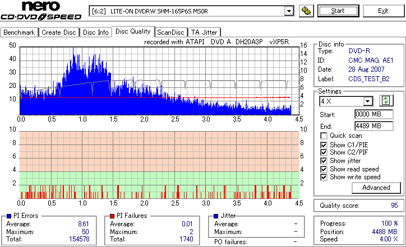Screen dimensions: 406x247
Task: Click the Nero CD-DVD Speed logo
Action: 41,11
